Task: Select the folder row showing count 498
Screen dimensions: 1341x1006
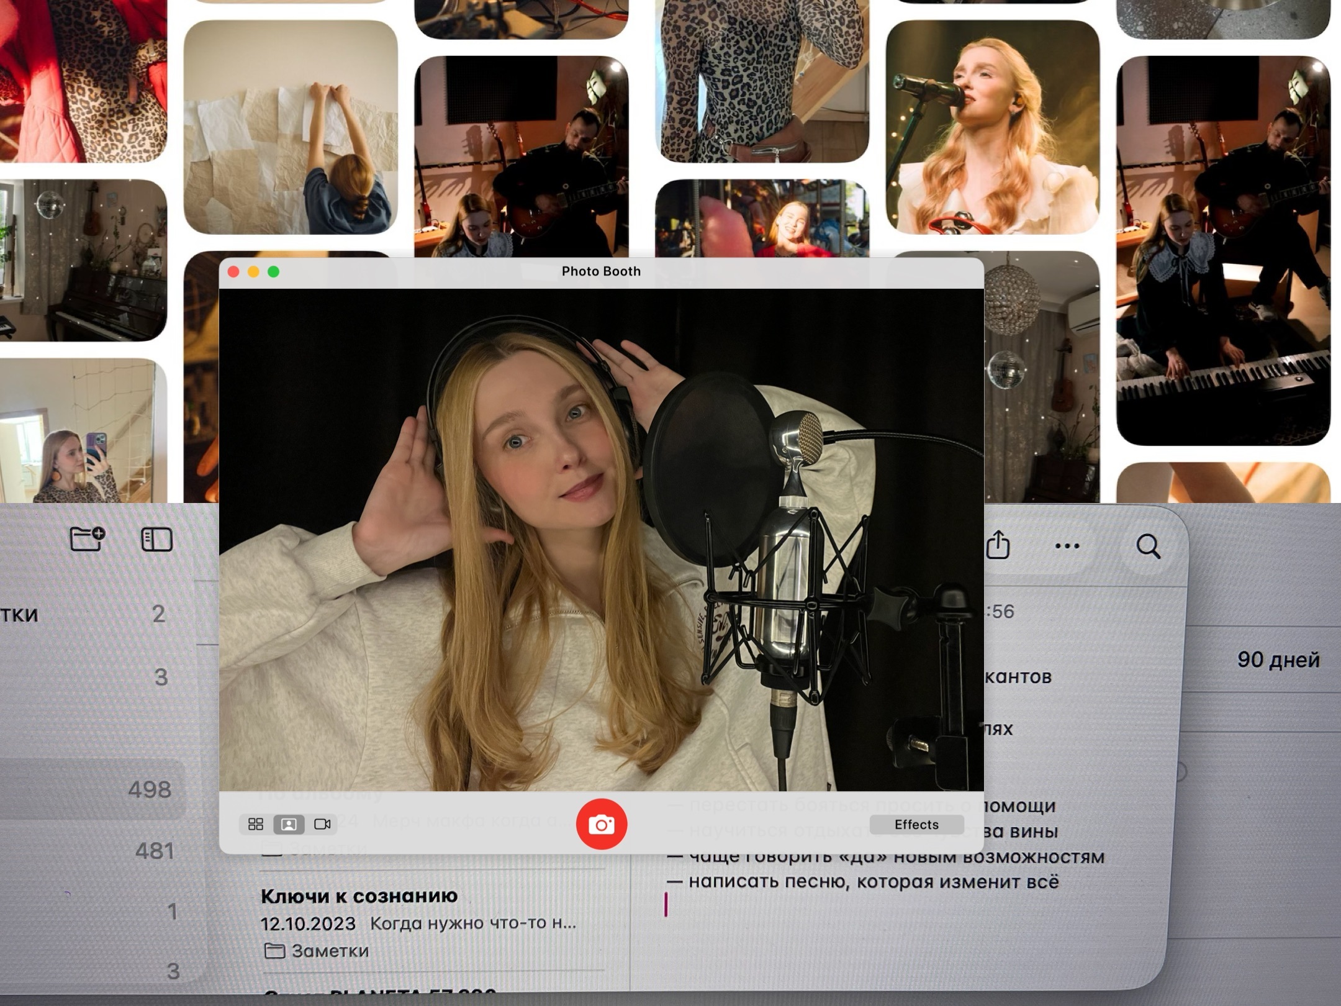Action: (x=93, y=789)
